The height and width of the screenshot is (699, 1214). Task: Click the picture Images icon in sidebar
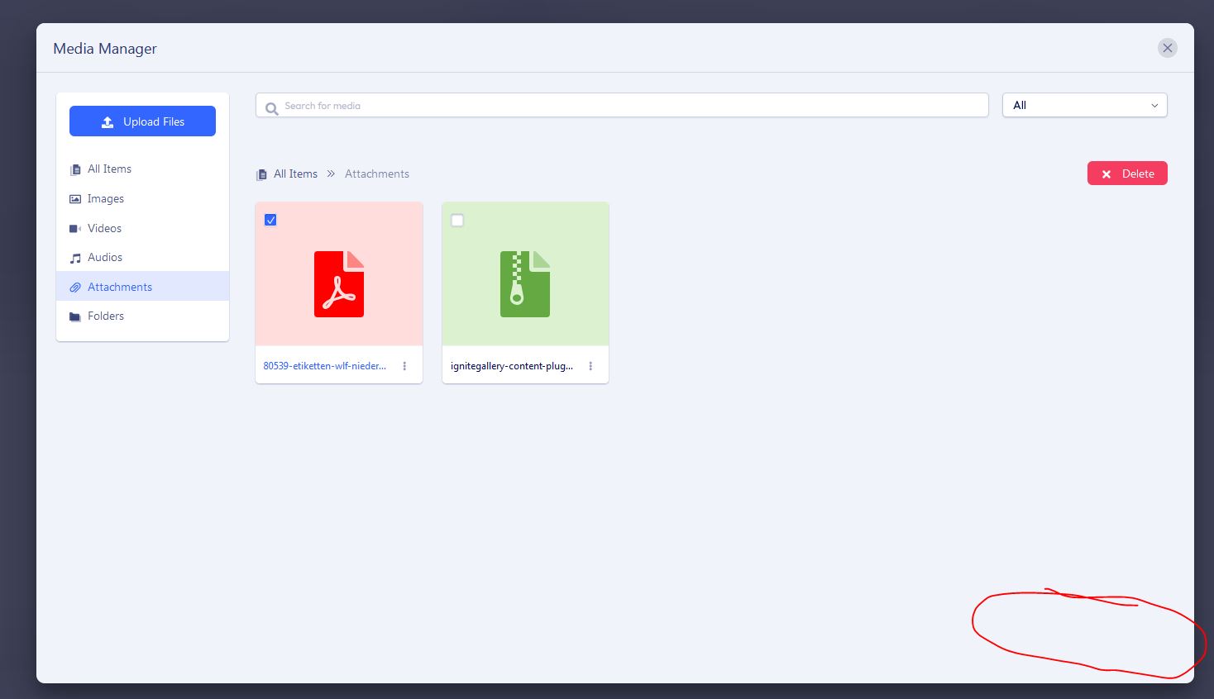[x=75, y=199]
